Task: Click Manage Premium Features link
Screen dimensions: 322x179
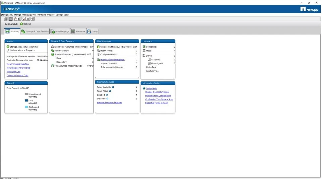Action: click(109, 102)
